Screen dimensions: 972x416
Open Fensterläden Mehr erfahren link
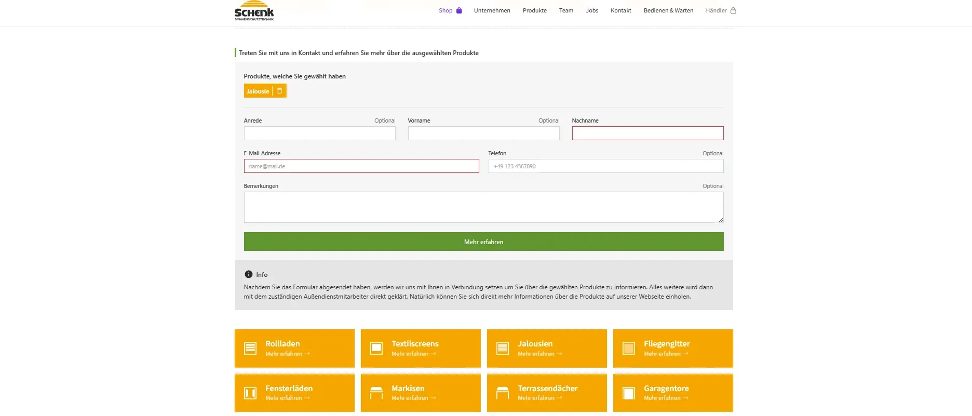(x=288, y=398)
